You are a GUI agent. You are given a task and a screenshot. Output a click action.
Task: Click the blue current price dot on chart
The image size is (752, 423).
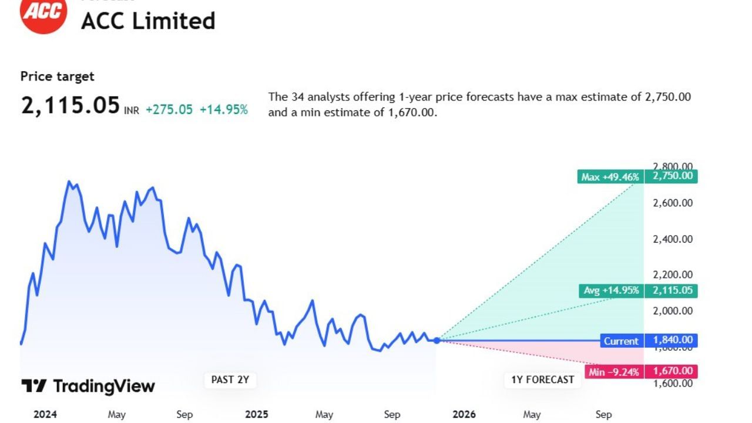tap(437, 340)
